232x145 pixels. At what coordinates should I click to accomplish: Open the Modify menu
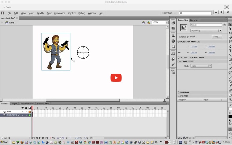[x=41, y=13]
